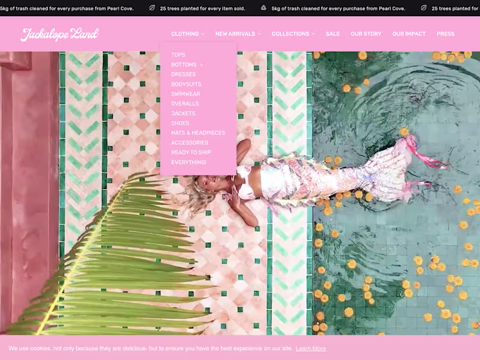
Task: Expand the COLLECTIONS dropdown
Action: click(293, 34)
